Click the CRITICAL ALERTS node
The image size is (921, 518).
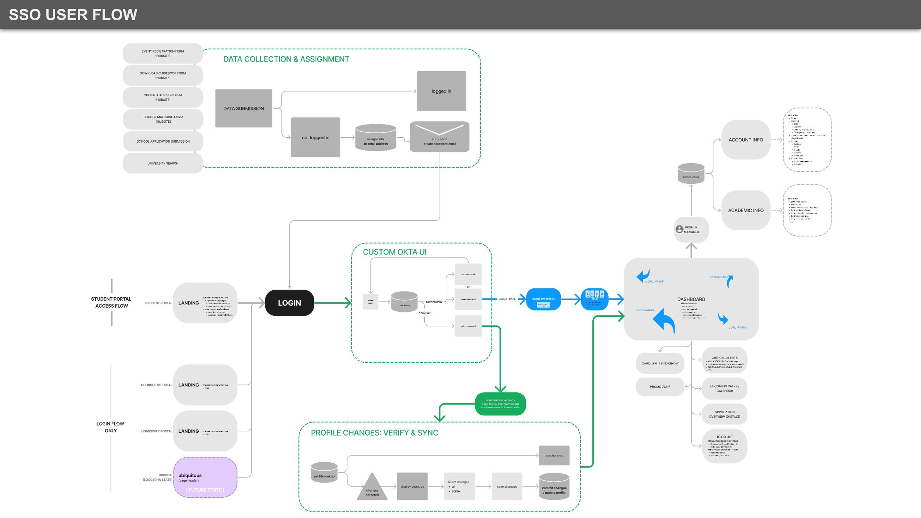(725, 360)
